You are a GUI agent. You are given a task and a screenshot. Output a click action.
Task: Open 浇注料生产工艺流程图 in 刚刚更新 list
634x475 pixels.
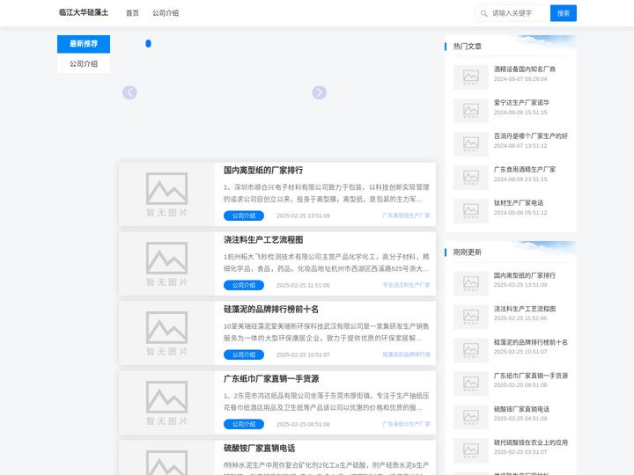click(525, 309)
